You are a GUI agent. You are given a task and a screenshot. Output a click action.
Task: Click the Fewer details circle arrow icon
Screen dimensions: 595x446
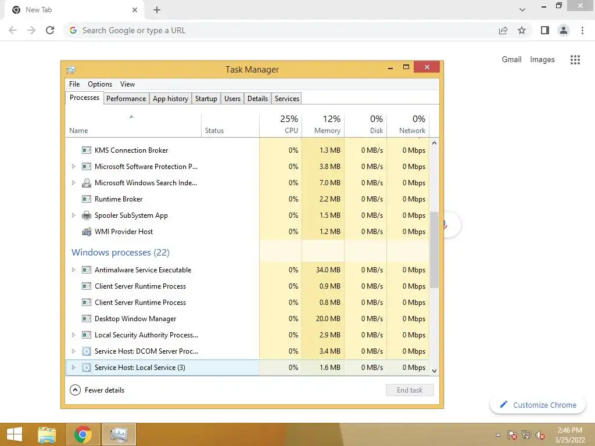pos(75,390)
